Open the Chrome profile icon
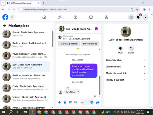The height and width of the screenshot is (115, 153). point(144,10)
